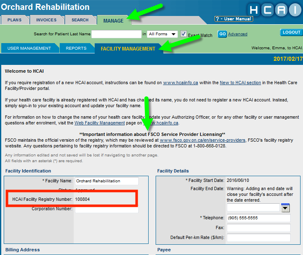Open the Facility End Date calendar picker
Viewport: 303px width, 255px height.
click(x=285, y=208)
